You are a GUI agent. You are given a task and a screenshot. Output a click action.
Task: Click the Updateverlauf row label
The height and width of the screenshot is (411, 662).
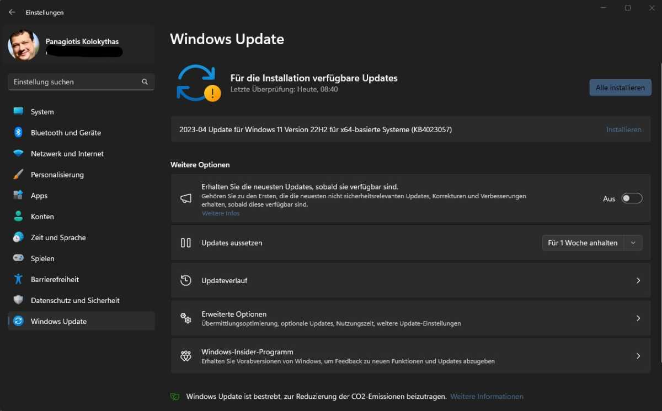pos(224,280)
